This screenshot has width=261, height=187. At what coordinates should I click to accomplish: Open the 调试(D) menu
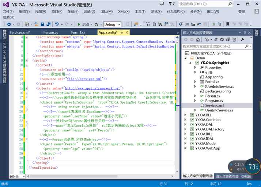(x=90, y=11)
